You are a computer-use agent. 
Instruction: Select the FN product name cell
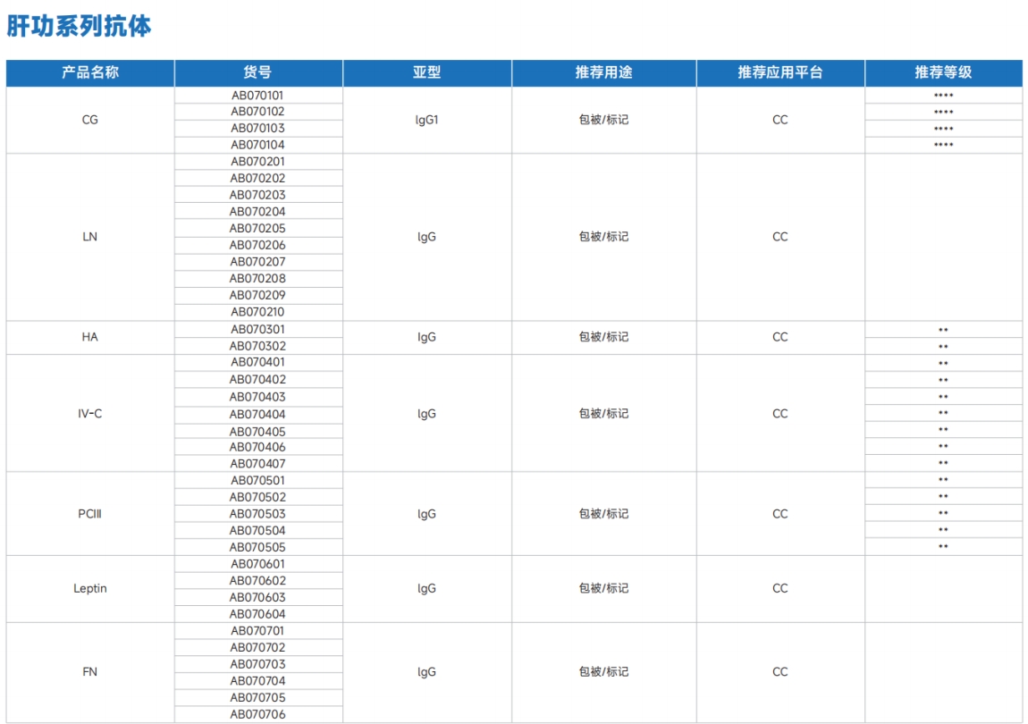click(89, 672)
